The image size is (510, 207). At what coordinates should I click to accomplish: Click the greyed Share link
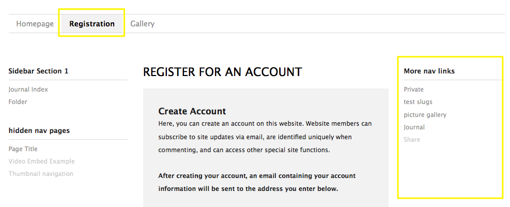(412, 140)
